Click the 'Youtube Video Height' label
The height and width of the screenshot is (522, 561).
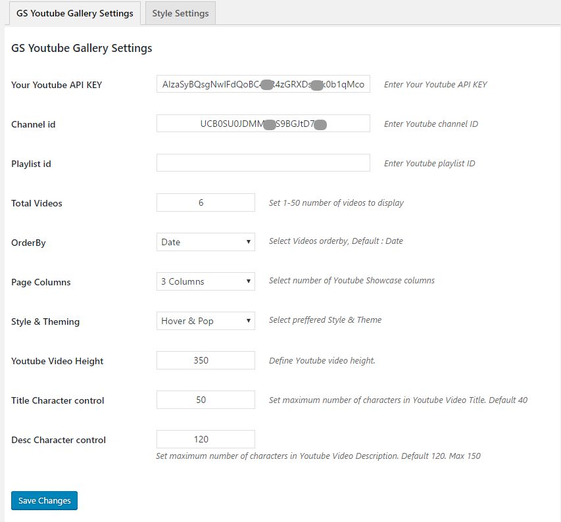[x=57, y=361]
